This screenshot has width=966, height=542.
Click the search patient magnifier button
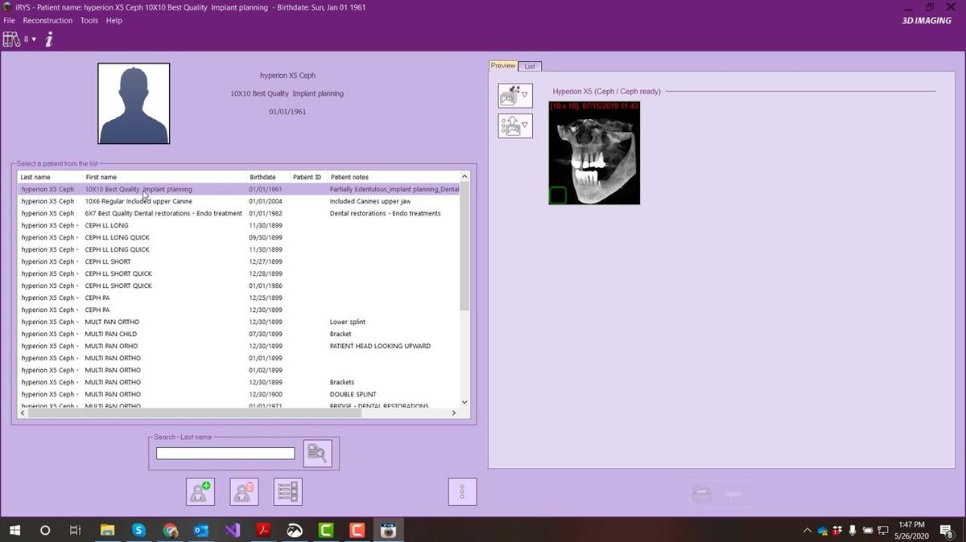pyautogui.click(x=317, y=454)
